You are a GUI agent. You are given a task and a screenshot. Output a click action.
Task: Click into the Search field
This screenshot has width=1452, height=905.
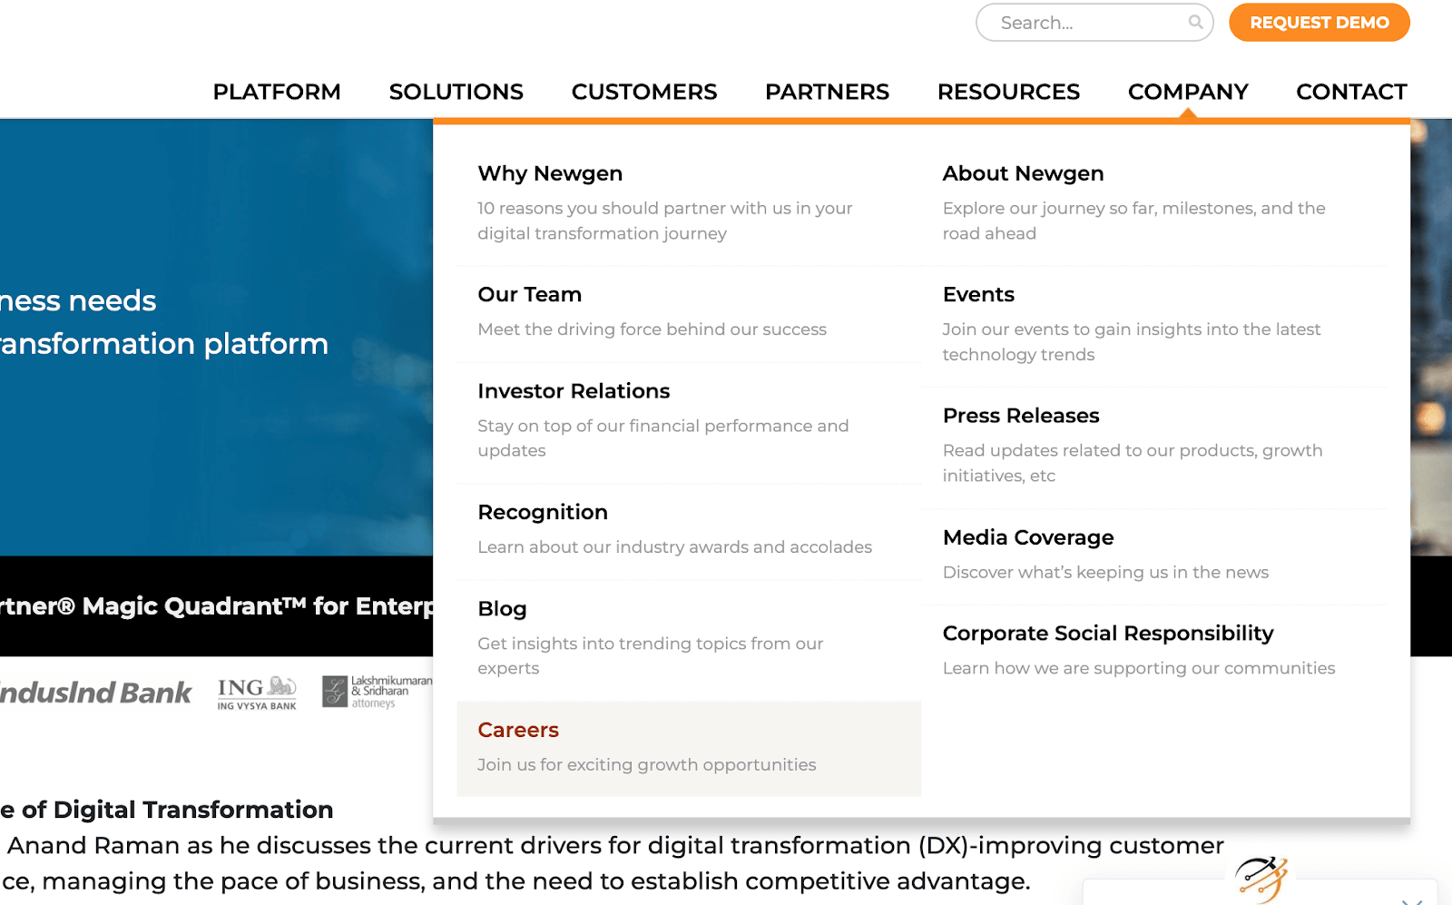pyautogui.click(x=1094, y=23)
